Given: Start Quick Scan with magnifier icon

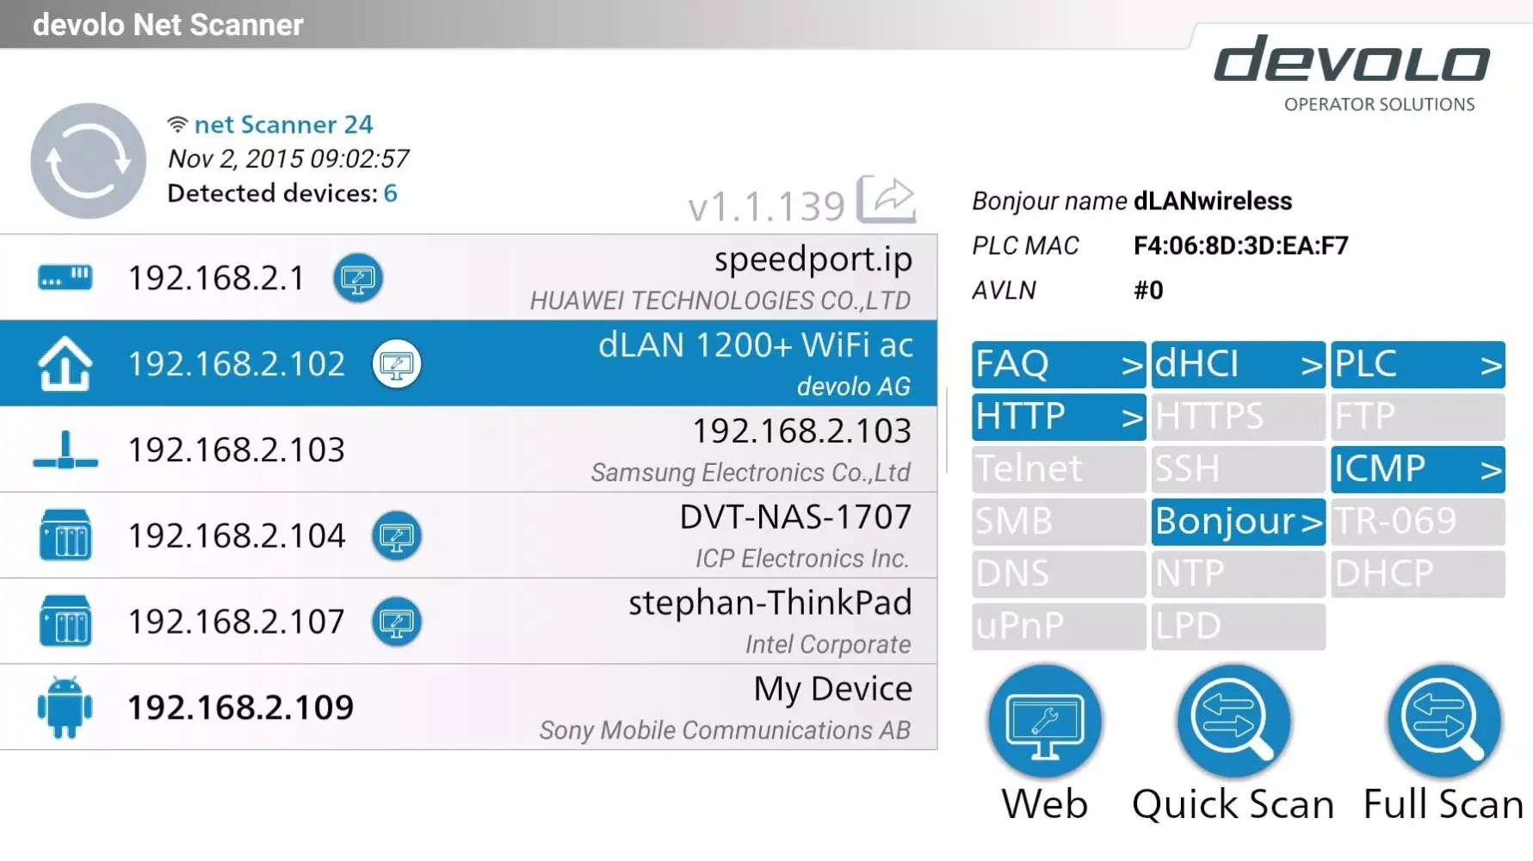Looking at the screenshot, I should point(1233,722).
